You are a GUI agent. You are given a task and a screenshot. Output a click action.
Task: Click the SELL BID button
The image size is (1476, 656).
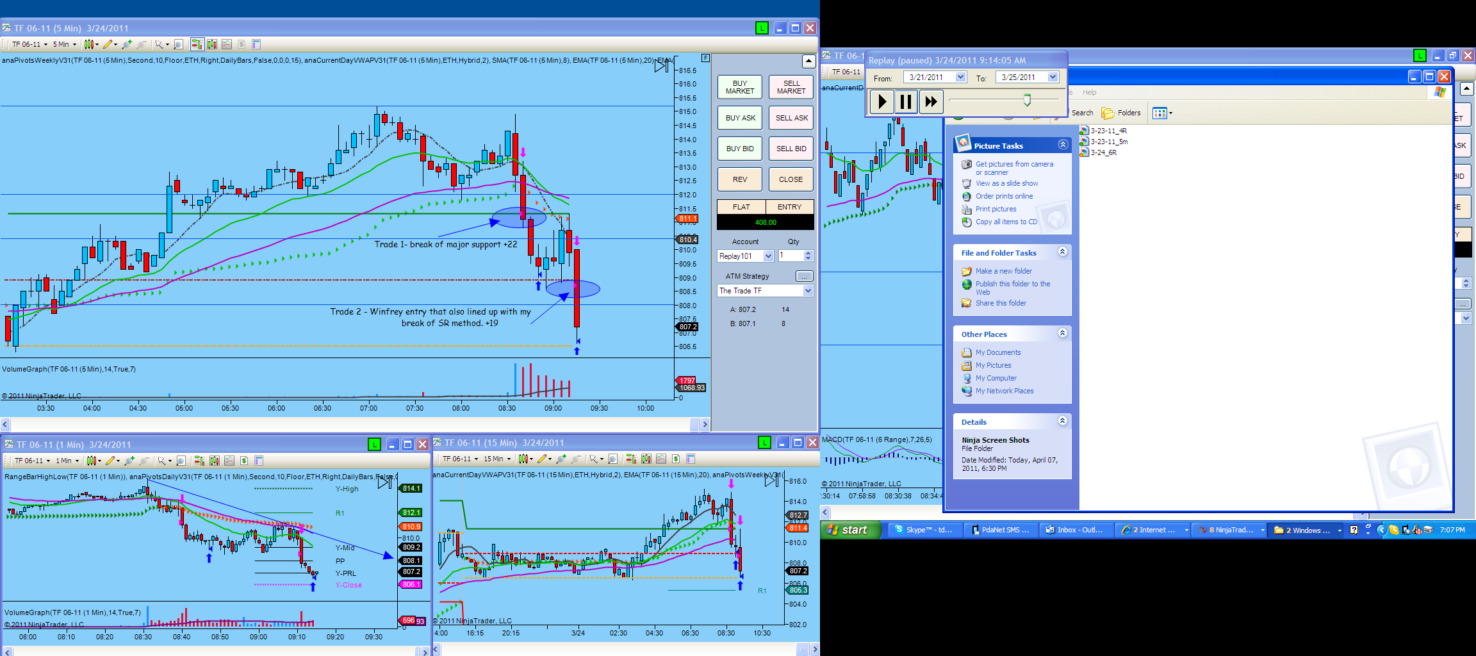point(791,149)
